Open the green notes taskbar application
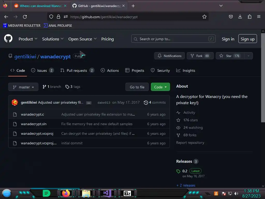Image resolution: width=265 pixels, height=199 pixels. (x=46, y=193)
